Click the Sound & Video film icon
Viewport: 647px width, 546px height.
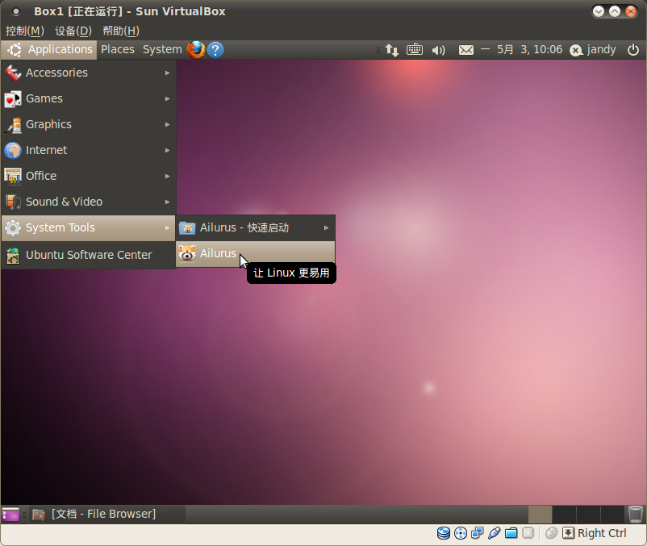pyautogui.click(x=13, y=202)
